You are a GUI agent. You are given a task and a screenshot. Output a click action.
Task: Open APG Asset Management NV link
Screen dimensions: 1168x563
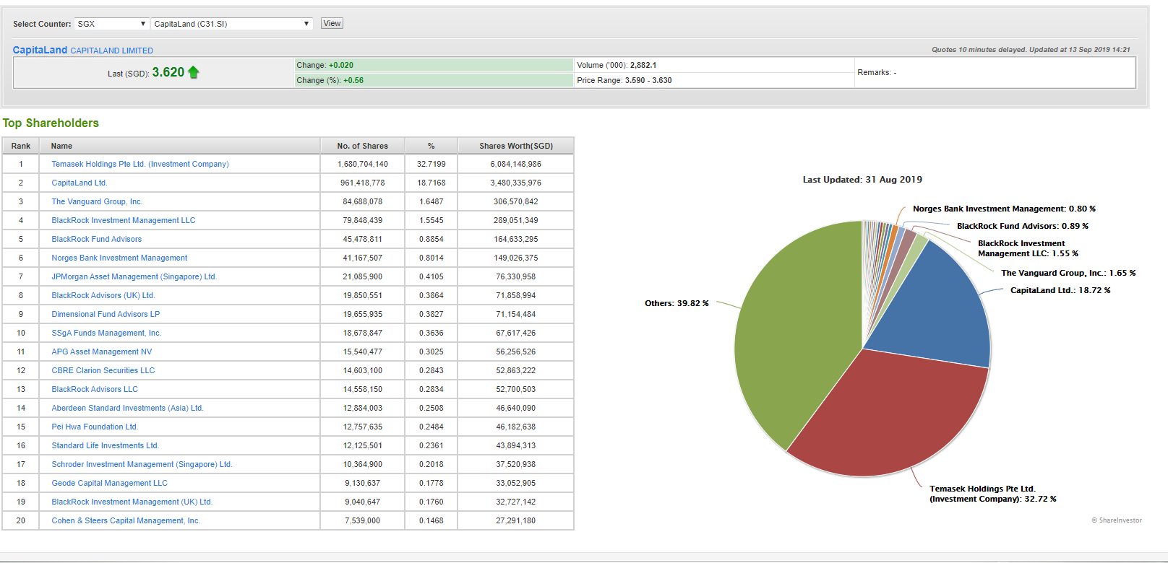click(x=102, y=352)
